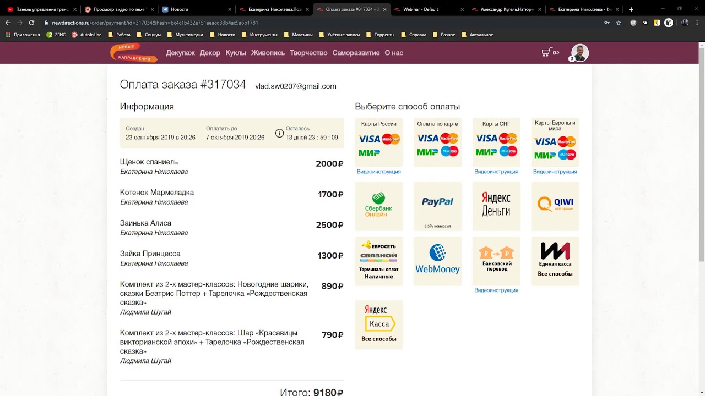Click the Новые Направления site logo
The height and width of the screenshot is (396, 705).
(x=134, y=53)
